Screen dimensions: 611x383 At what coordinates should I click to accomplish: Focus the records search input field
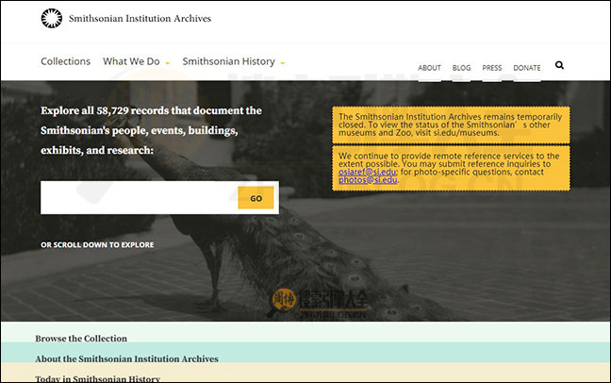pyautogui.click(x=137, y=198)
